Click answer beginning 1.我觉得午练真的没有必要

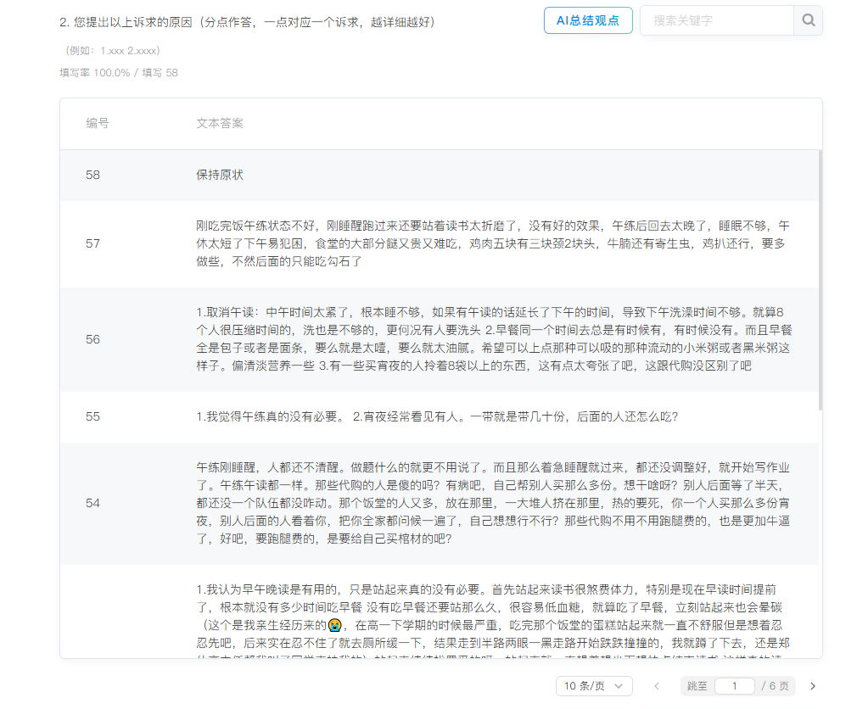437,416
